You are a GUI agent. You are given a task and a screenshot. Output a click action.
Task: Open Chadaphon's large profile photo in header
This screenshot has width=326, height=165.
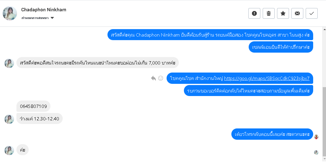coord(10,13)
